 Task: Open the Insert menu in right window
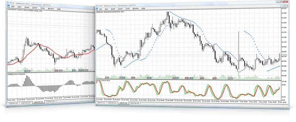click(113, 9)
